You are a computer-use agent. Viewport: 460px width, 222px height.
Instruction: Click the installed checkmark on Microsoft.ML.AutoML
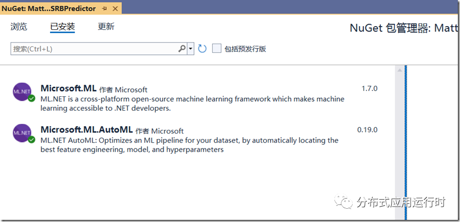pyautogui.click(x=32, y=139)
